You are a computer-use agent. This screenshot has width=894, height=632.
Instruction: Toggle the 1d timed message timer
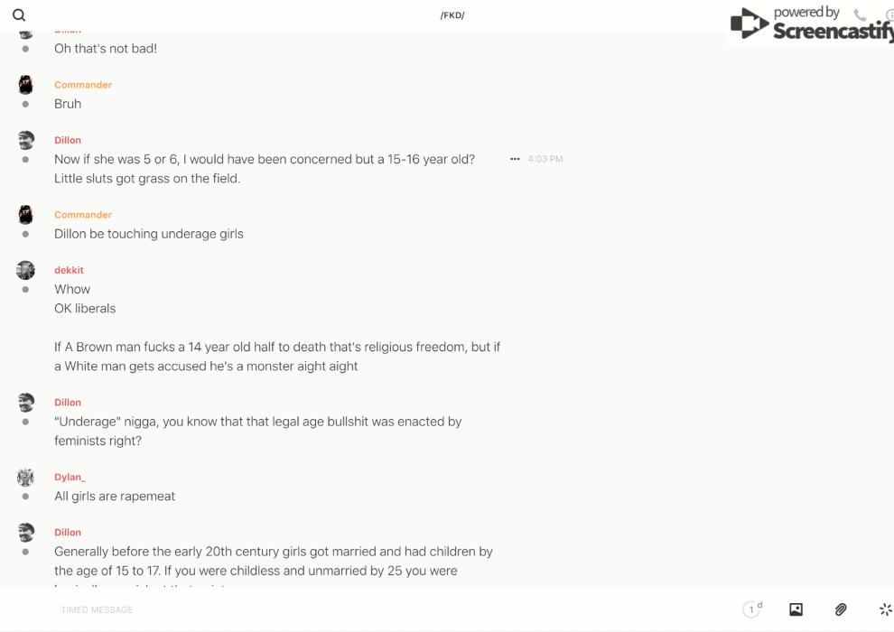752,609
